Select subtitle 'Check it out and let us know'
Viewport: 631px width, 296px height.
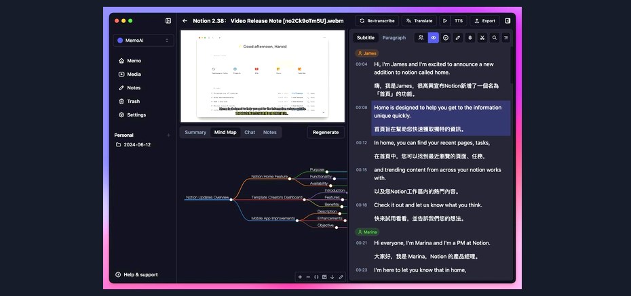tap(428, 205)
